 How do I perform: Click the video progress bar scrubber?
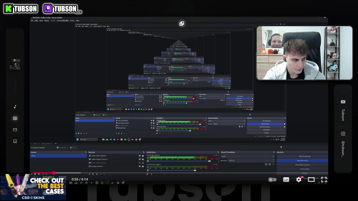click(x=54, y=173)
